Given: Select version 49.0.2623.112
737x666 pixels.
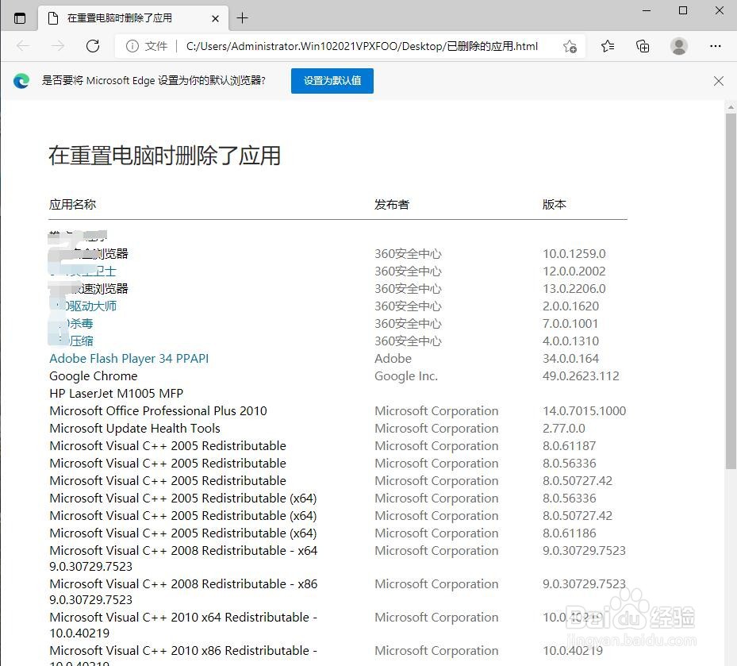Looking at the screenshot, I should click(581, 375).
